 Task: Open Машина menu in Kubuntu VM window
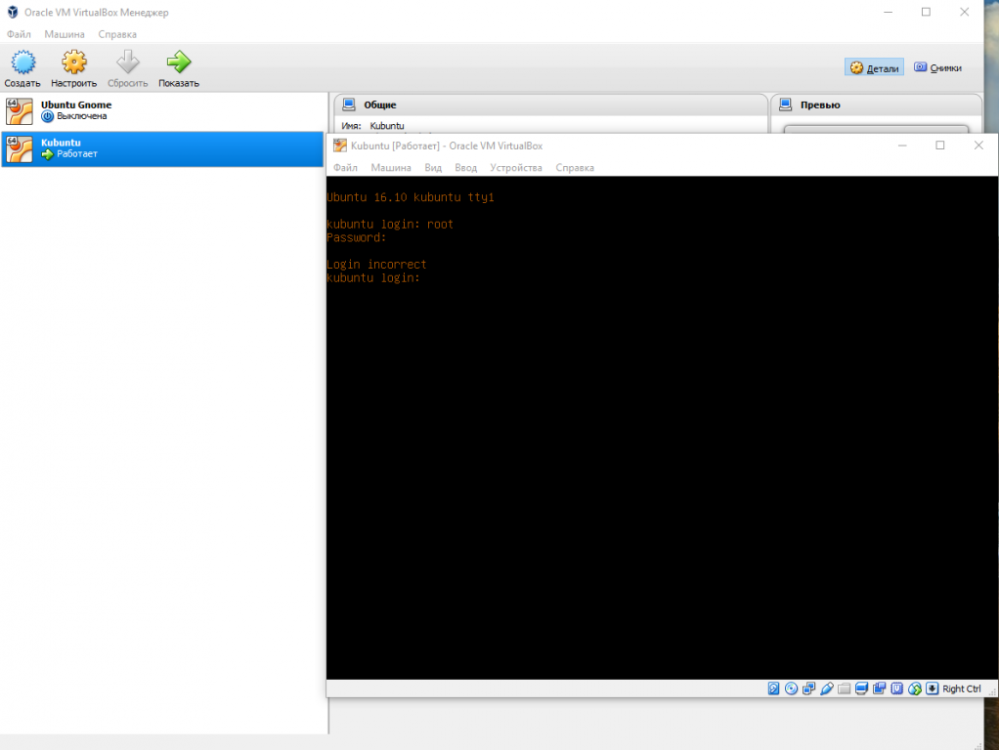[x=391, y=167]
